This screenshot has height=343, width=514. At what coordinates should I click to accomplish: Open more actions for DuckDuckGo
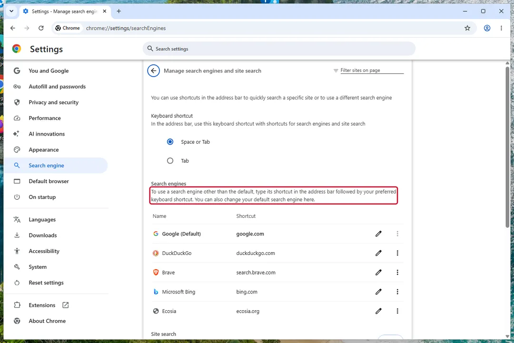coord(397,253)
